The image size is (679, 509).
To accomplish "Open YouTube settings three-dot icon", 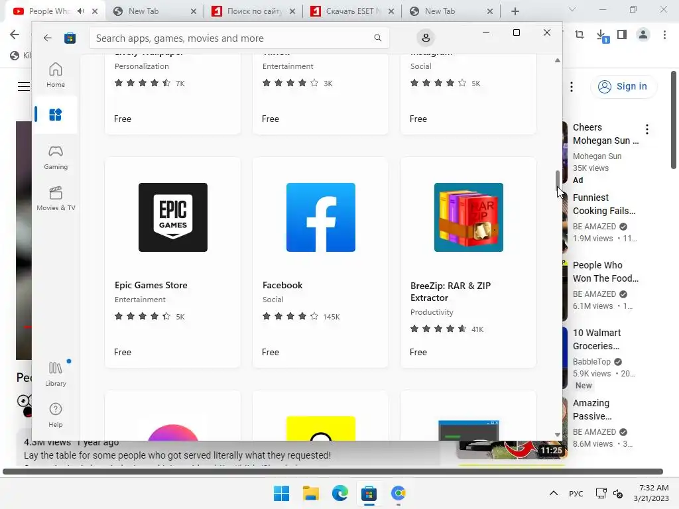I will coord(572,87).
